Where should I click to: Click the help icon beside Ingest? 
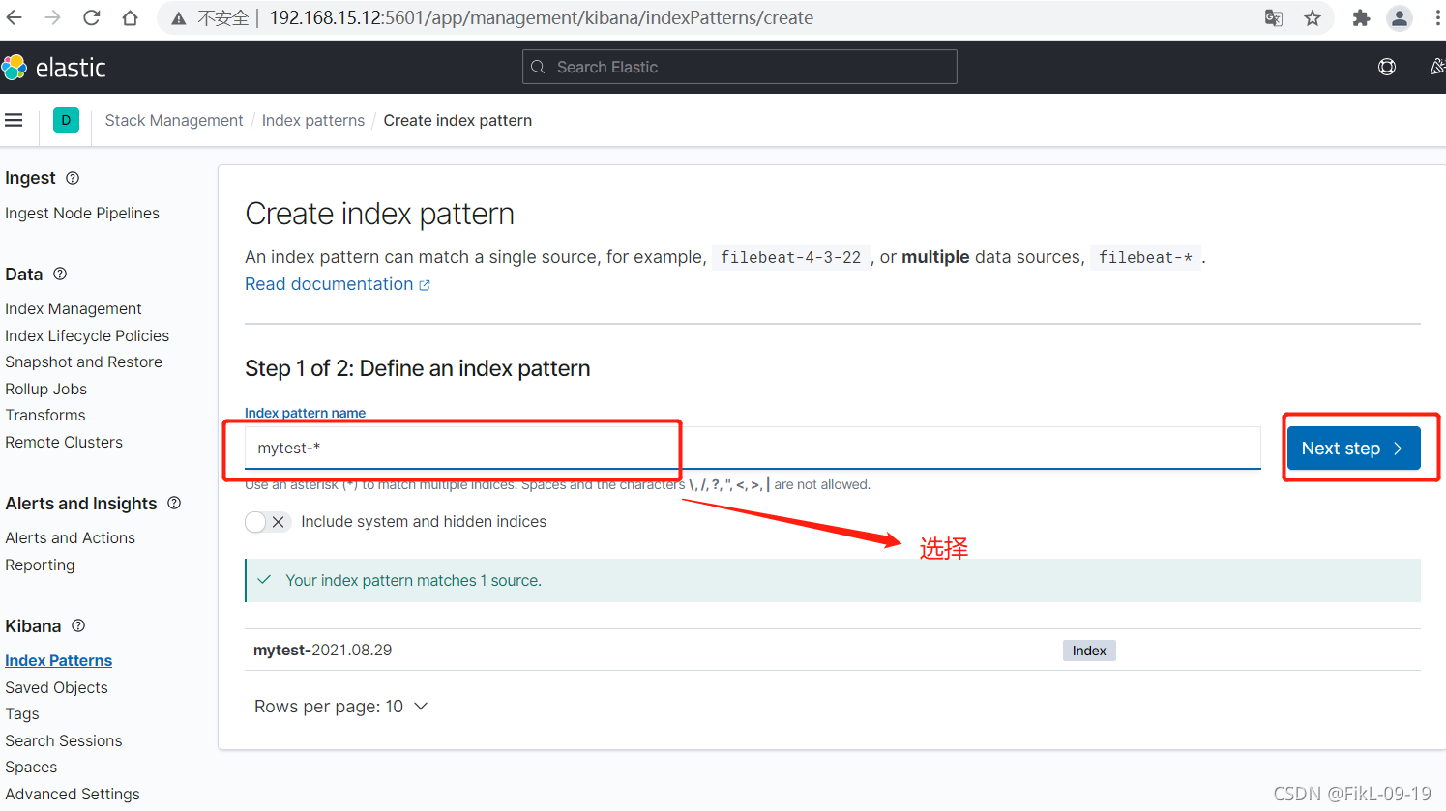(73, 178)
